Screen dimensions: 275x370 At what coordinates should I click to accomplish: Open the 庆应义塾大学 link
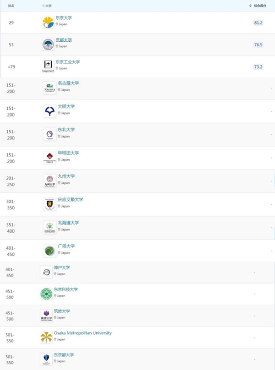(x=71, y=200)
